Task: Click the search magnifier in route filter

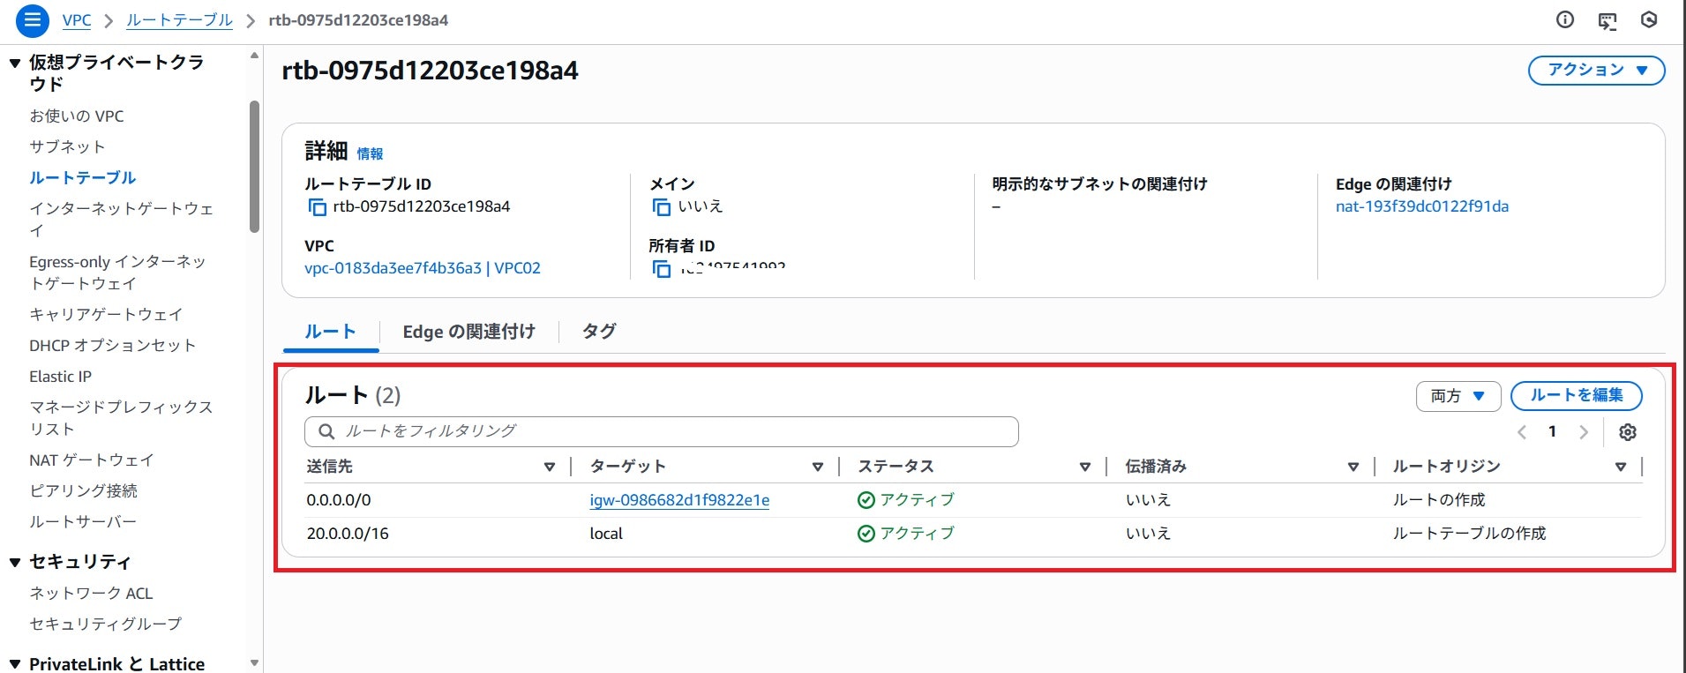Action: (x=326, y=431)
